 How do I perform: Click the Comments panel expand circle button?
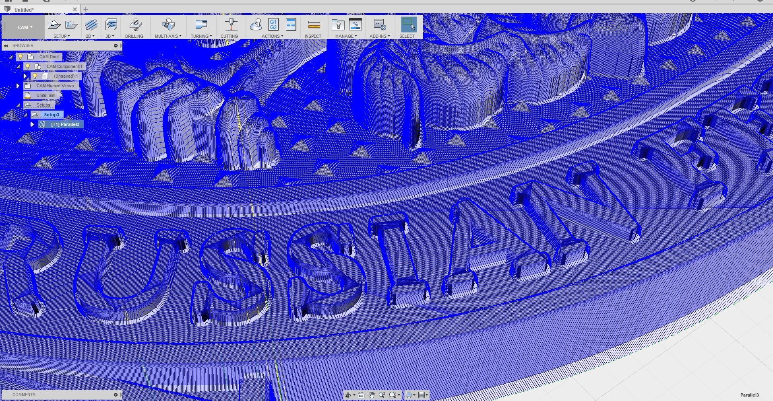[116, 395]
